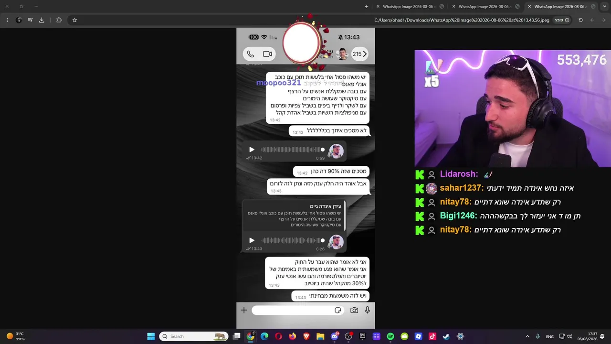
Task: Tap the contact's profile photo in chat header
Action: (342, 54)
